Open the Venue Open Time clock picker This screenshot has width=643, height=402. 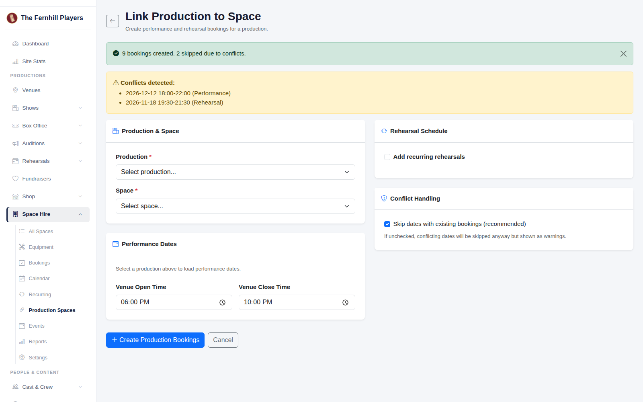pos(222,303)
